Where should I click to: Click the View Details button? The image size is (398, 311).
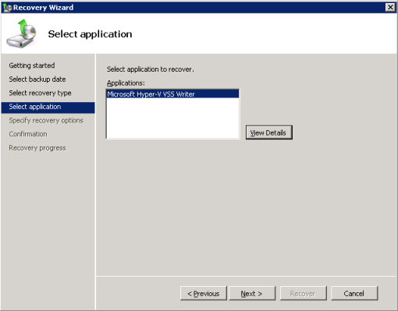[x=269, y=133]
